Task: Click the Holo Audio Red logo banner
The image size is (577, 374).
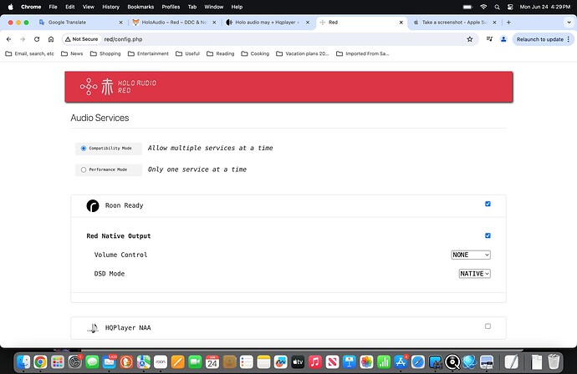Action: 288,87
